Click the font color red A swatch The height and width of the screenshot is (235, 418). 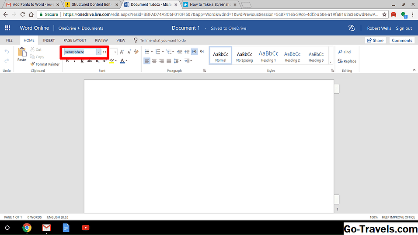122,61
